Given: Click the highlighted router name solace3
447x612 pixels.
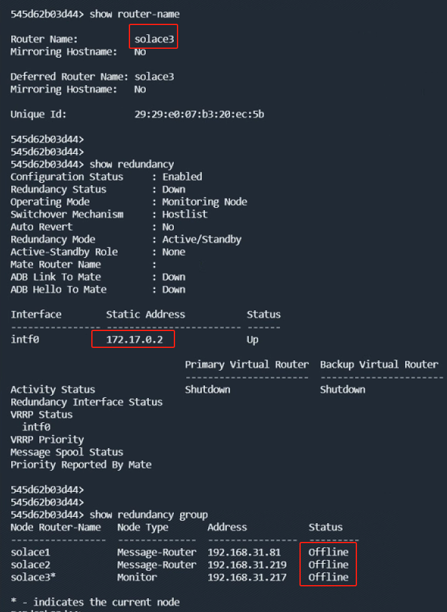Looking at the screenshot, I should tap(154, 39).
